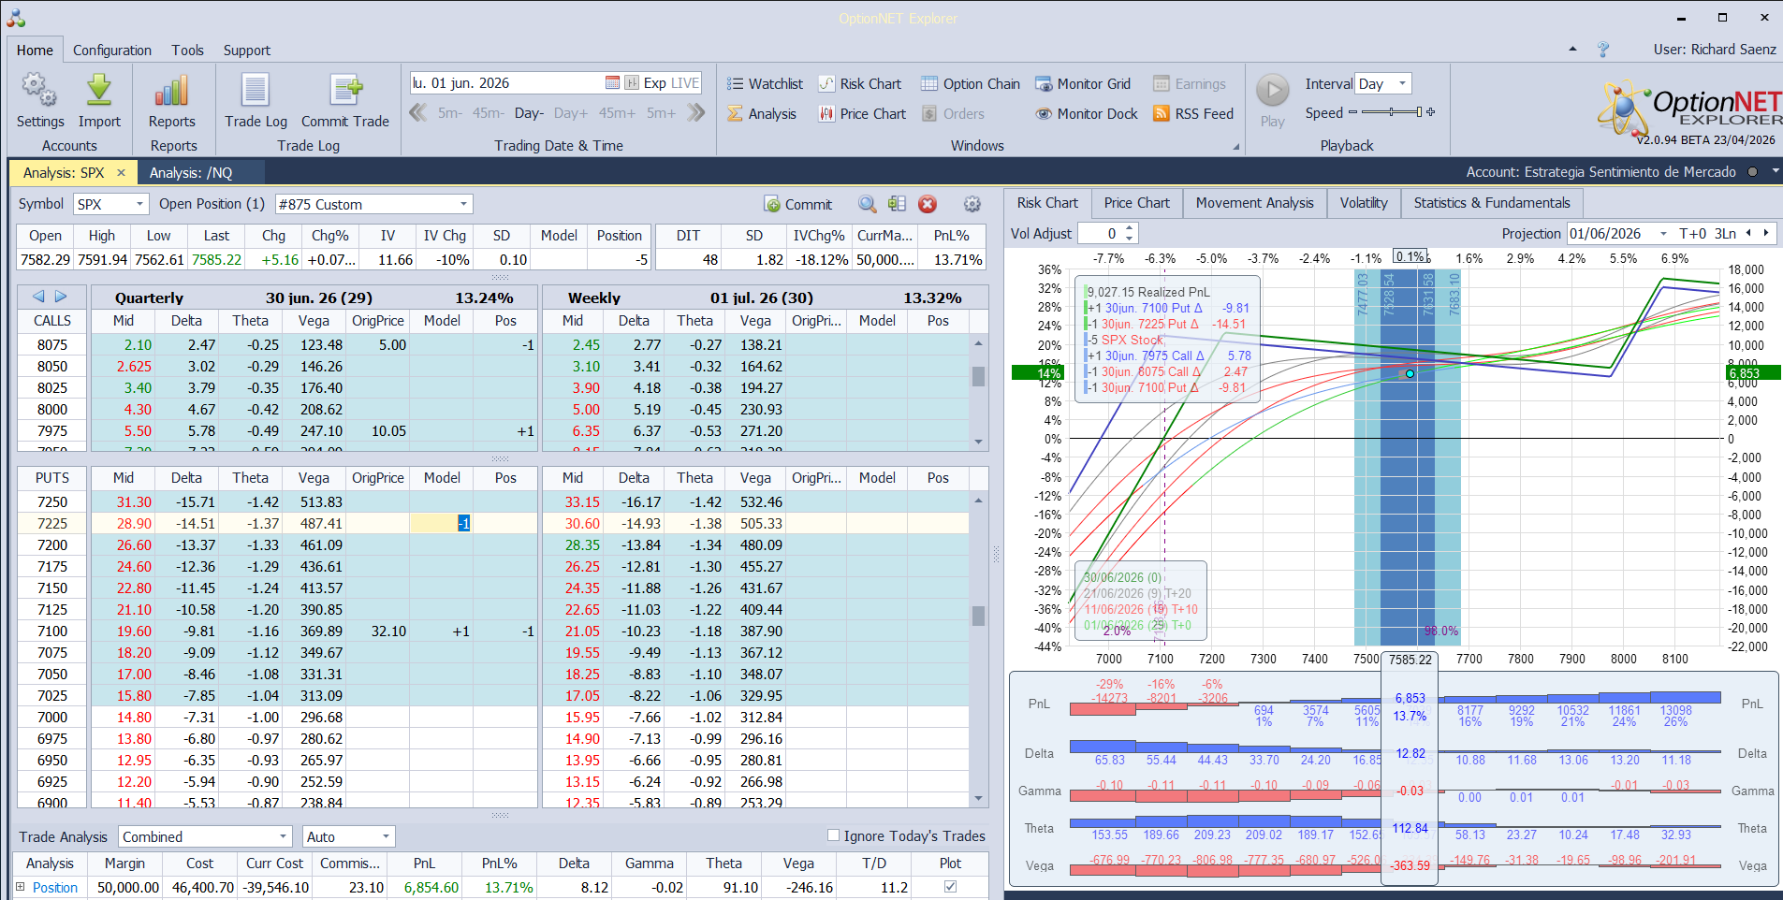
Task: Click the Import download arrow icon
Action: click(x=99, y=91)
